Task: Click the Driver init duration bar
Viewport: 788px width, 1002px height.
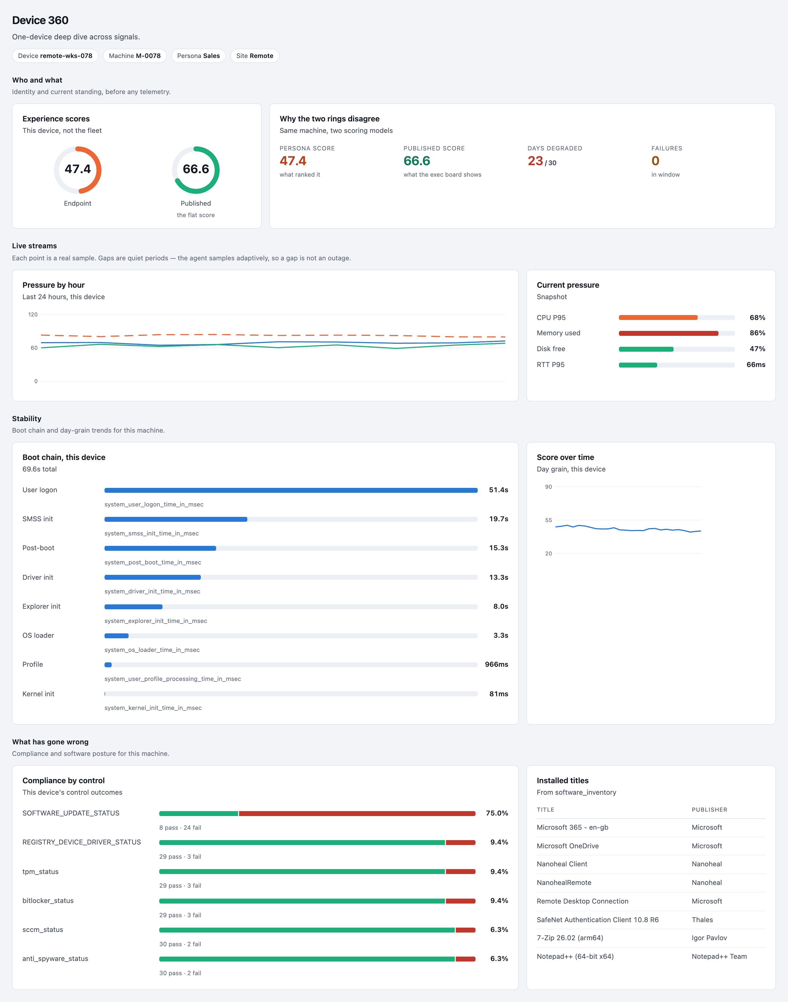Action: point(291,577)
